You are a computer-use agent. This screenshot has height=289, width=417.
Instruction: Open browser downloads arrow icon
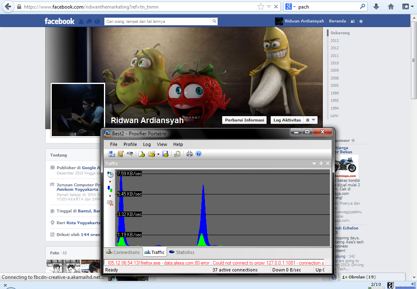pyautogui.click(x=376, y=7)
